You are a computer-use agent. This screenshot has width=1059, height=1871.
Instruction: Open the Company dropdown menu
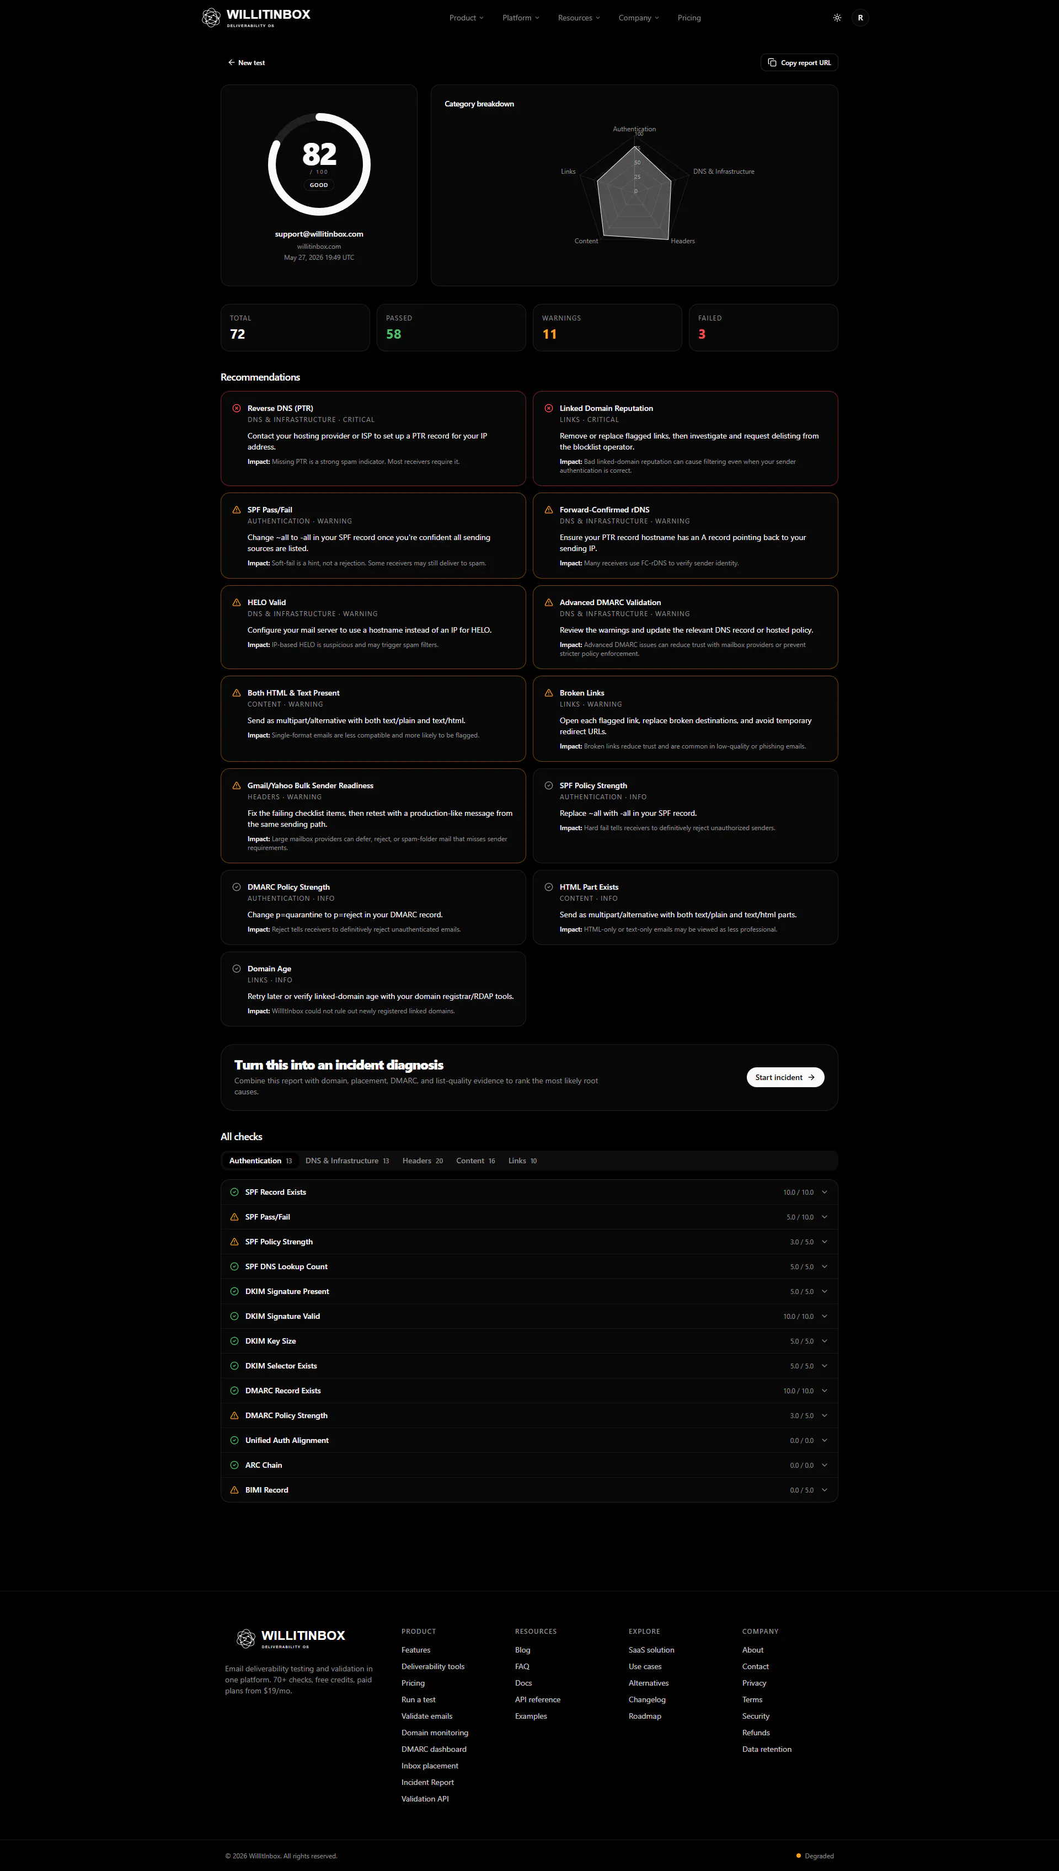pos(639,18)
